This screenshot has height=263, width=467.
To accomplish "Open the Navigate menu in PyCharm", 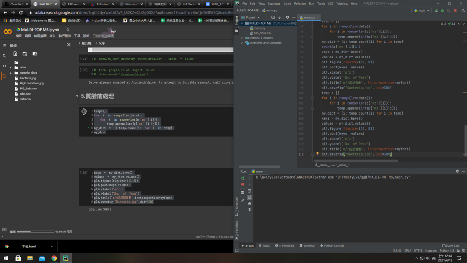I will point(274,4).
